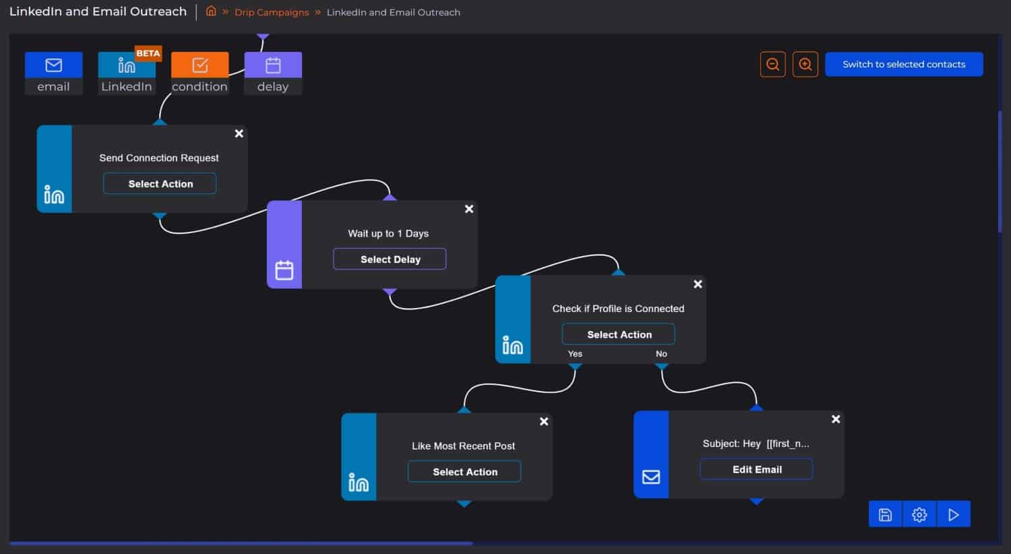Image resolution: width=1011 pixels, height=554 pixels.
Task: Click the zoom out magnifier icon
Action: (772, 65)
